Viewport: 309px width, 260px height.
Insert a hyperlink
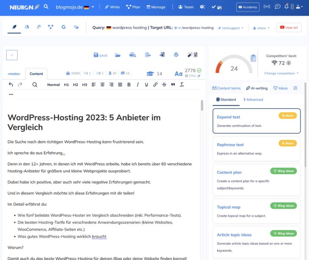pos(155,85)
